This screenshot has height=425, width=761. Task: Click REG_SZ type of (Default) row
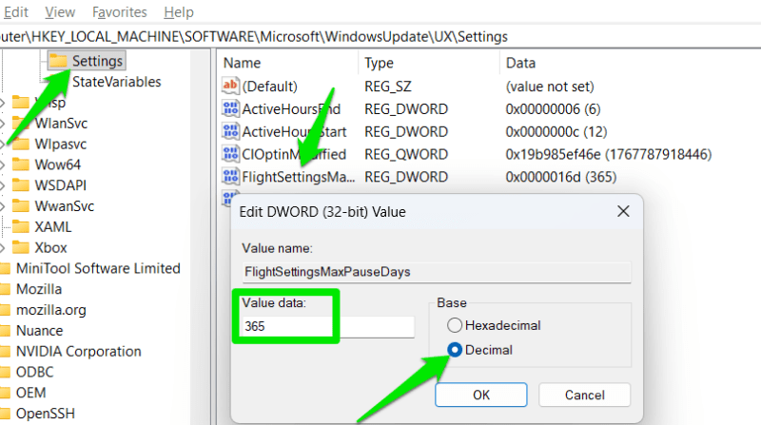pyautogui.click(x=388, y=87)
